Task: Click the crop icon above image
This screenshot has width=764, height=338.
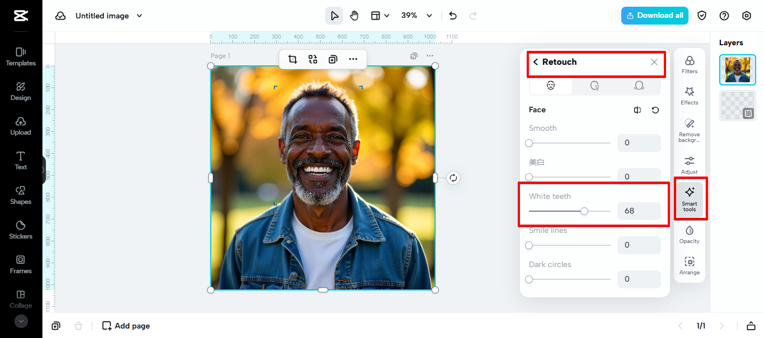Action: (292, 59)
